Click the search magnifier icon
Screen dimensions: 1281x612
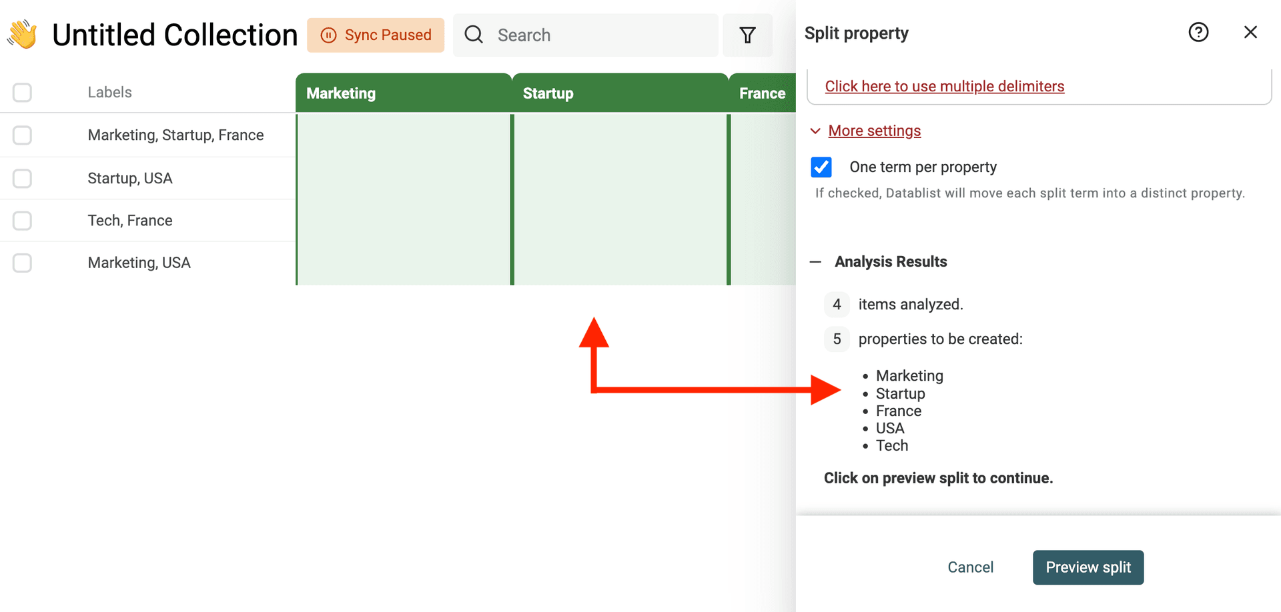pyautogui.click(x=474, y=35)
